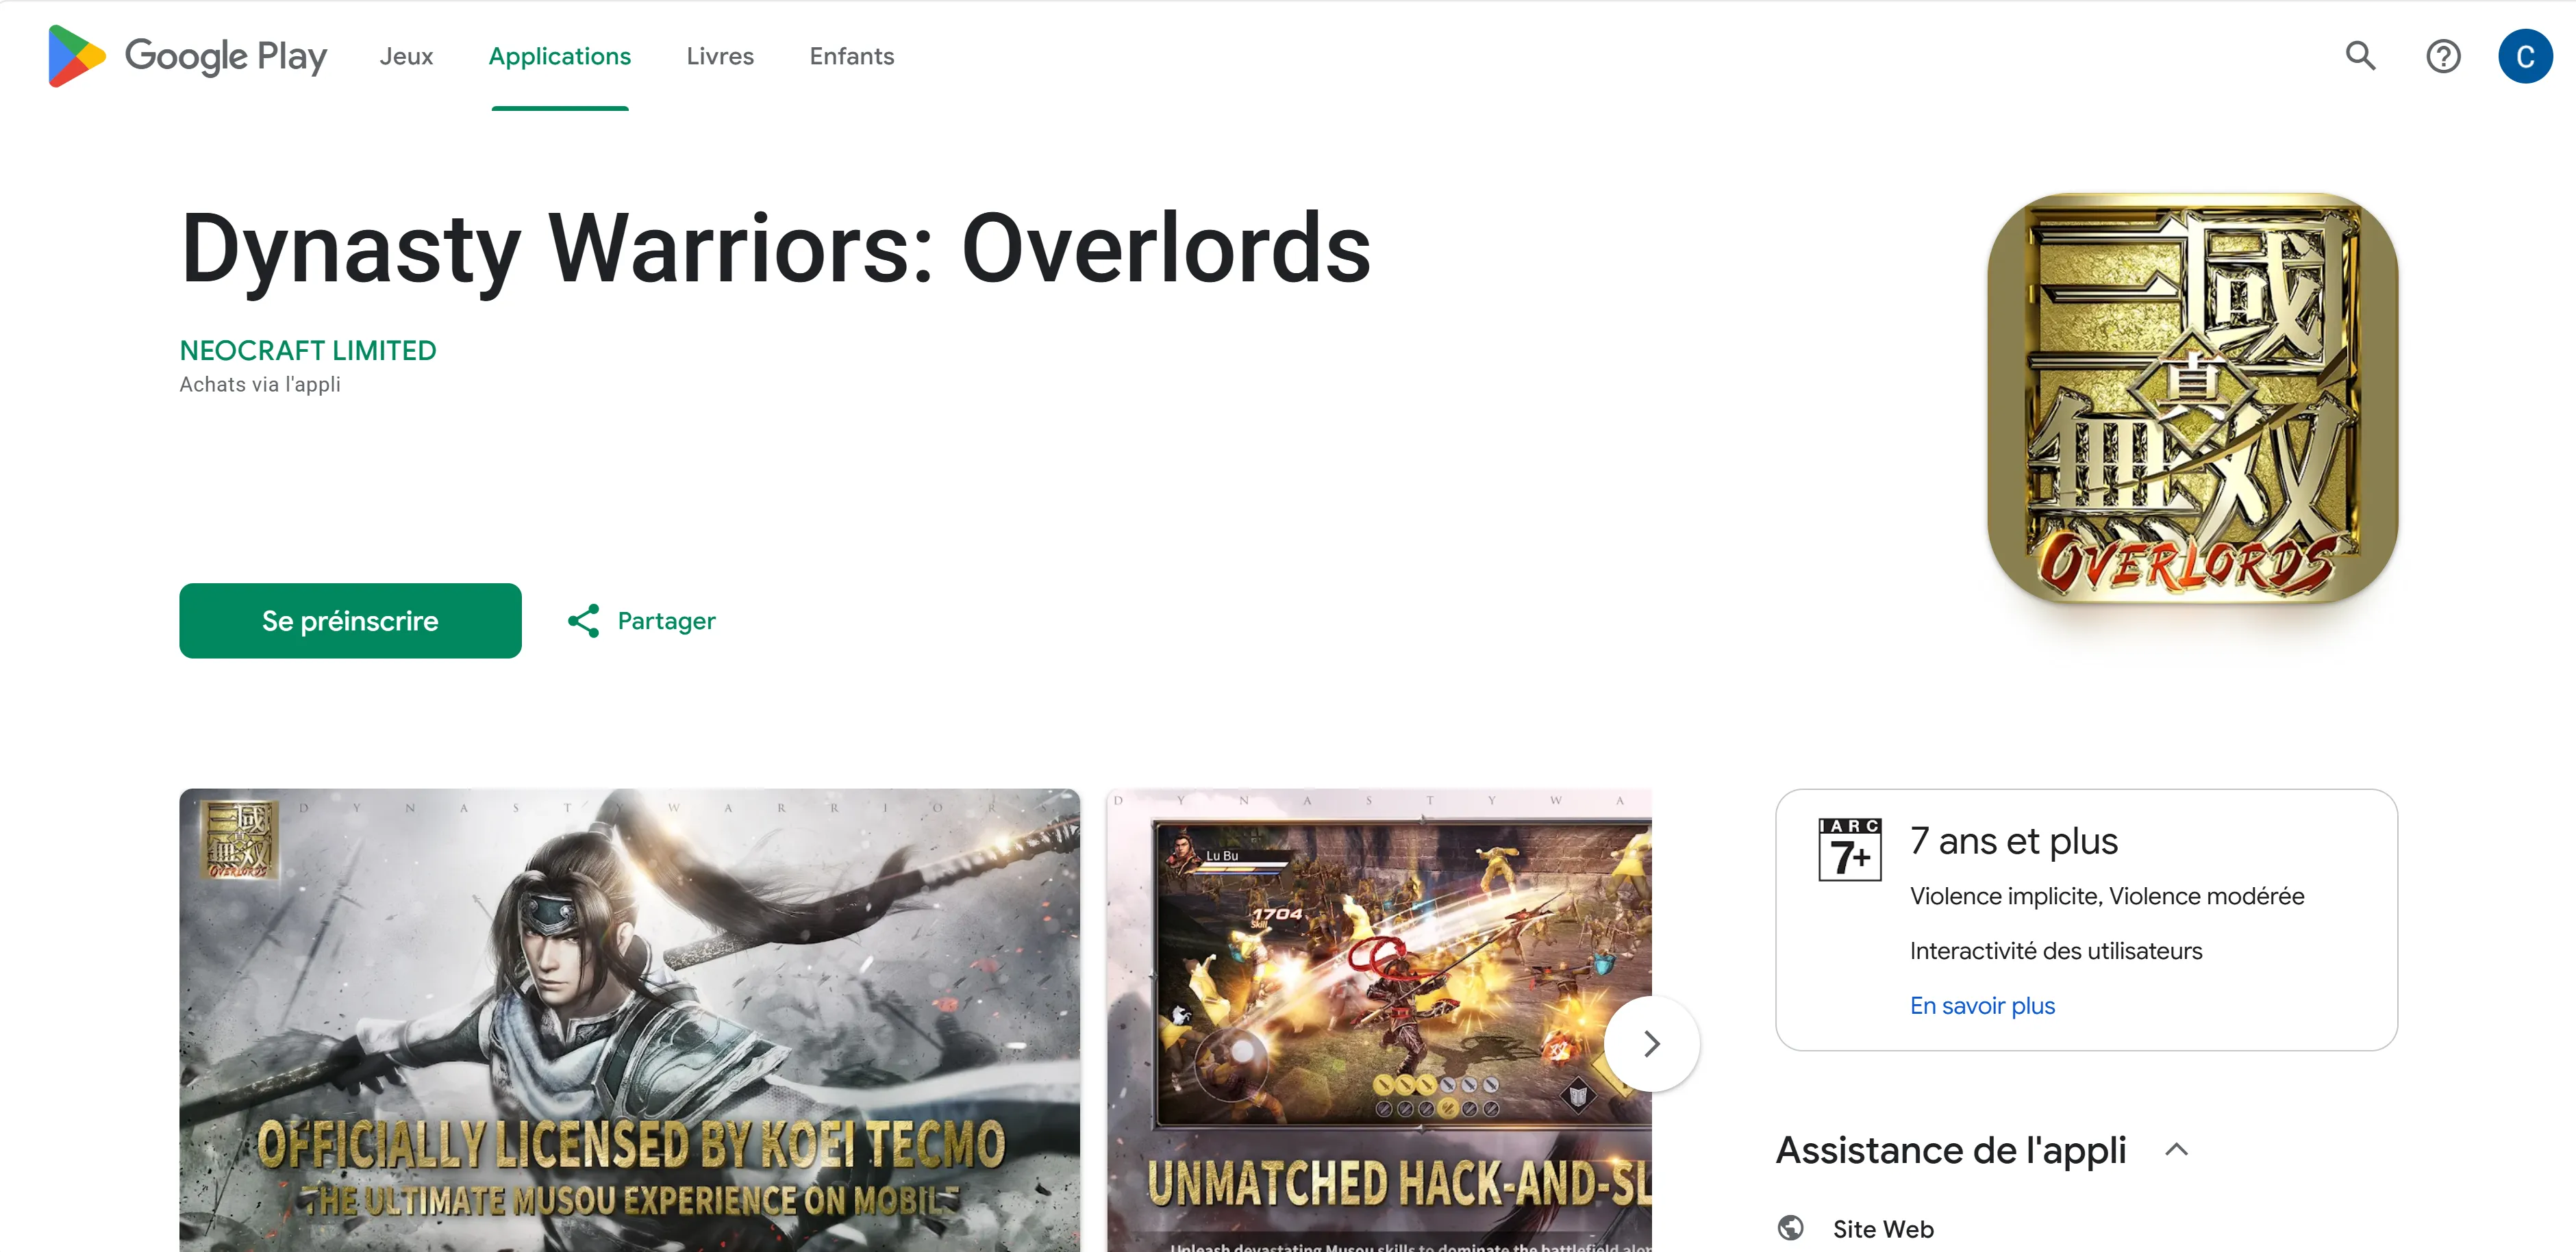Open the Enfants tab

pyautogui.click(x=852, y=56)
